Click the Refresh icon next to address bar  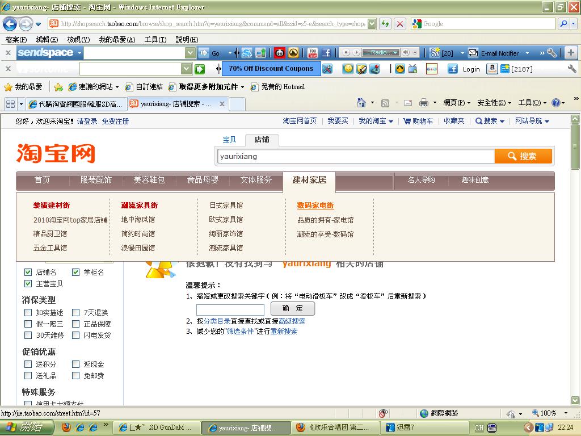[x=385, y=24]
